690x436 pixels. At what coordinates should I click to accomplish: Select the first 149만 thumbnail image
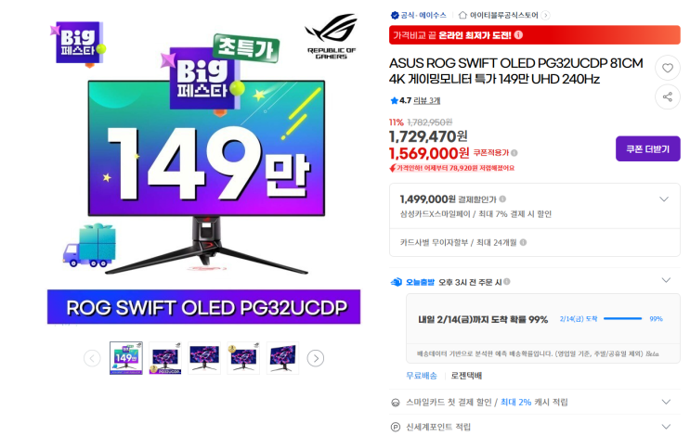126,358
